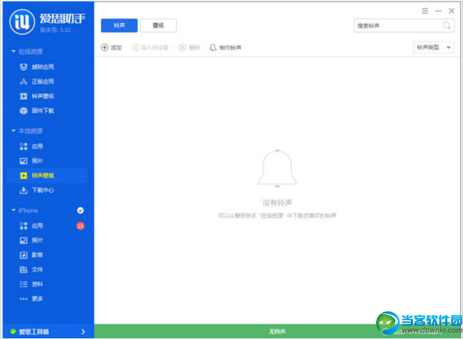
Task: Click 导入到设备 import to device
Action: tap(150, 47)
